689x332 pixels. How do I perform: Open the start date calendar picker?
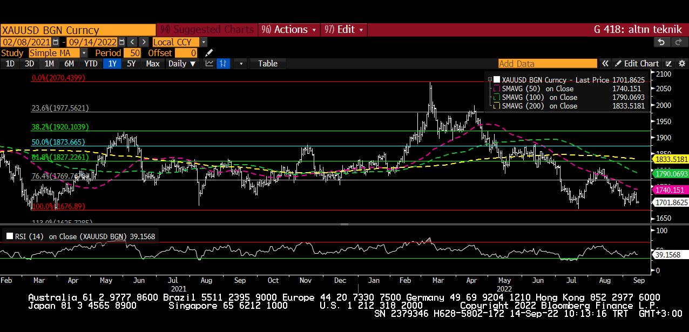[x=55, y=42]
